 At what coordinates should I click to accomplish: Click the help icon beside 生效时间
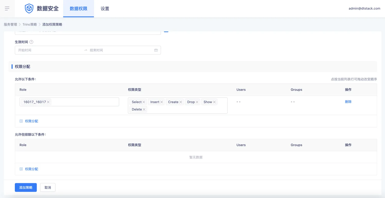click(31, 42)
